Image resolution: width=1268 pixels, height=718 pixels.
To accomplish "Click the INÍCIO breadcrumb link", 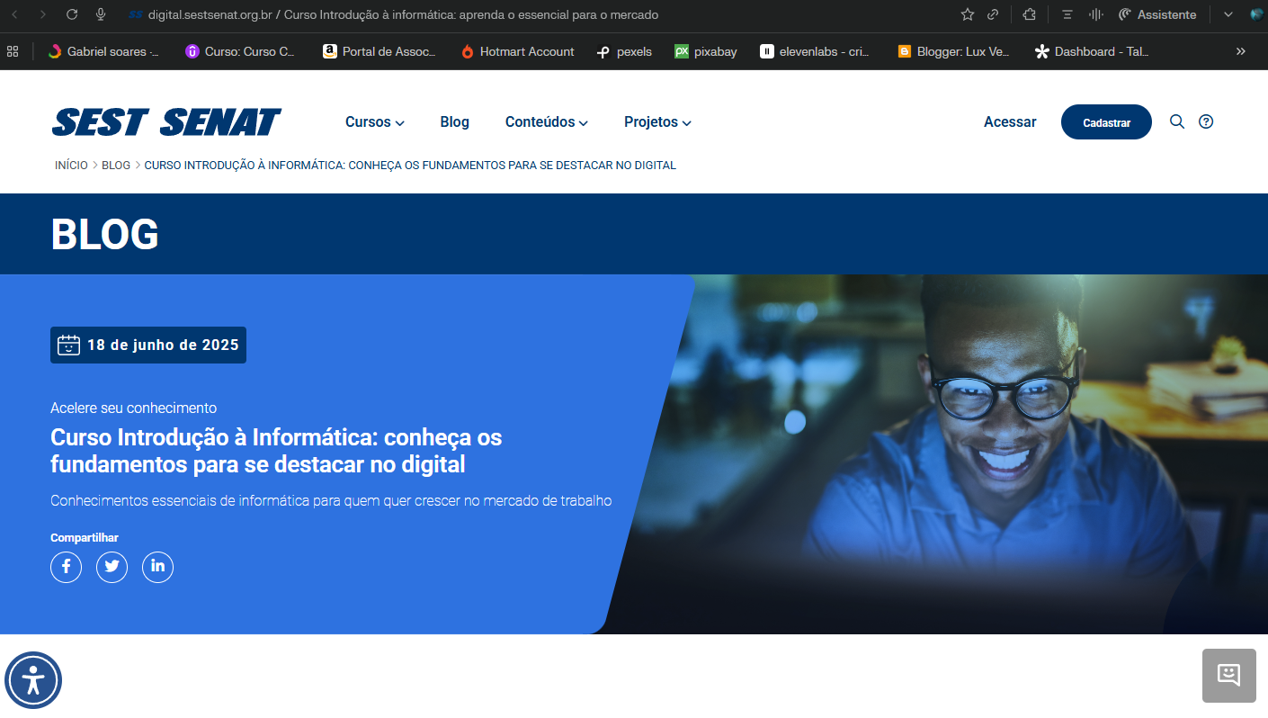I will 71,165.
